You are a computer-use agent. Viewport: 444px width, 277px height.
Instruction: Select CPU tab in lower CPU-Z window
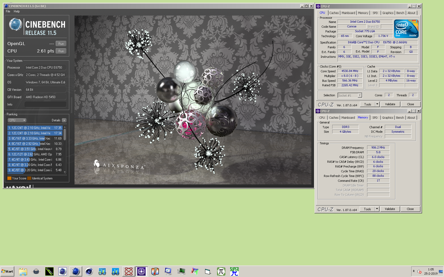[x=322, y=118]
